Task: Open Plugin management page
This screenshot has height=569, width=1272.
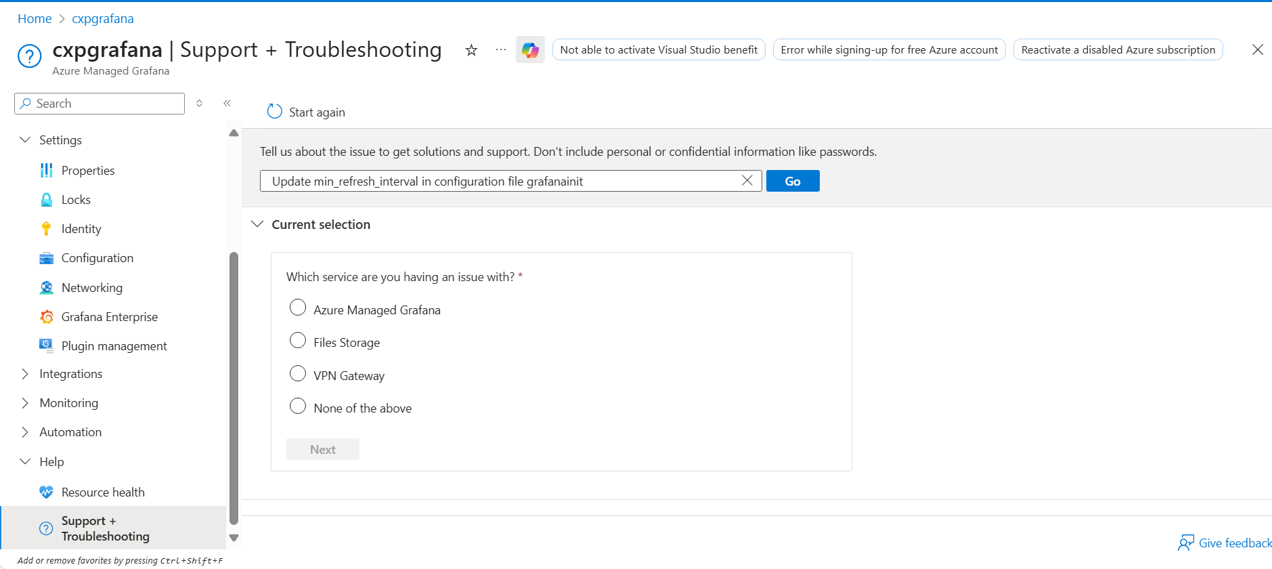Action: coord(114,346)
